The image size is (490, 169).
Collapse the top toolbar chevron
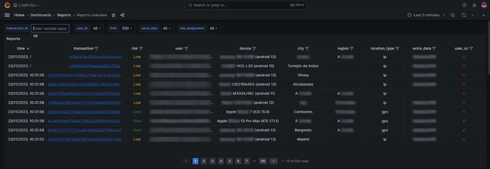(x=484, y=15)
